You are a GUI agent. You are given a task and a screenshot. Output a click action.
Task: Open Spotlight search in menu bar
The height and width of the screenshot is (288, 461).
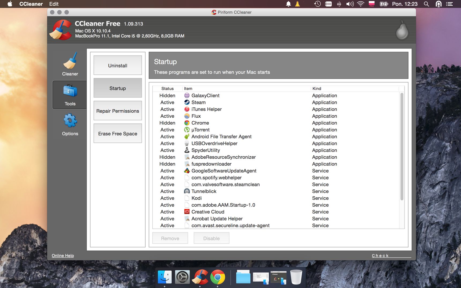(426, 4)
